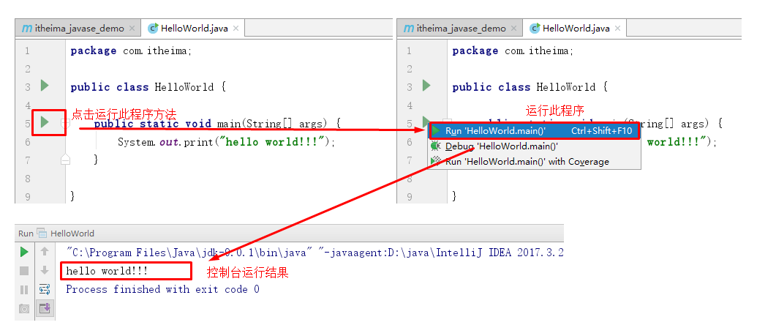Image resolution: width=757 pixels, height=336 pixels.
Task: Click the dump threads camera icon in Run panel
Action: (x=24, y=308)
